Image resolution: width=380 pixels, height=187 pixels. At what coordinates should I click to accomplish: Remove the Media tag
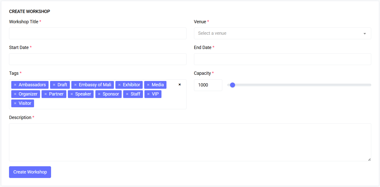tap(148, 85)
